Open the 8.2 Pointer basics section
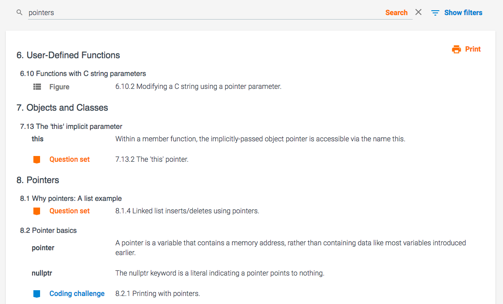503x304 pixels. point(48,231)
